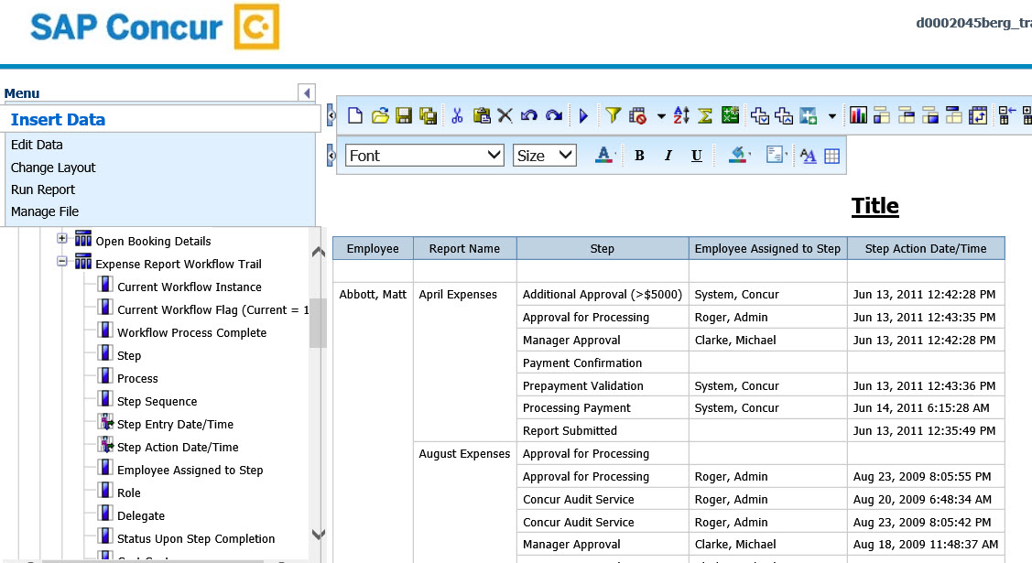This screenshot has width=1032, height=563.
Task: Open the Font dropdown
Action: [x=425, y=156]
